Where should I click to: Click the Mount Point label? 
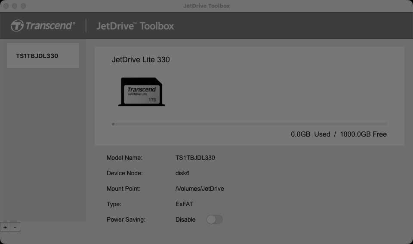123,189
